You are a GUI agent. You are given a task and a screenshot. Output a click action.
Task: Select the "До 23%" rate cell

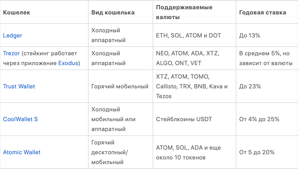coord(250,86)
